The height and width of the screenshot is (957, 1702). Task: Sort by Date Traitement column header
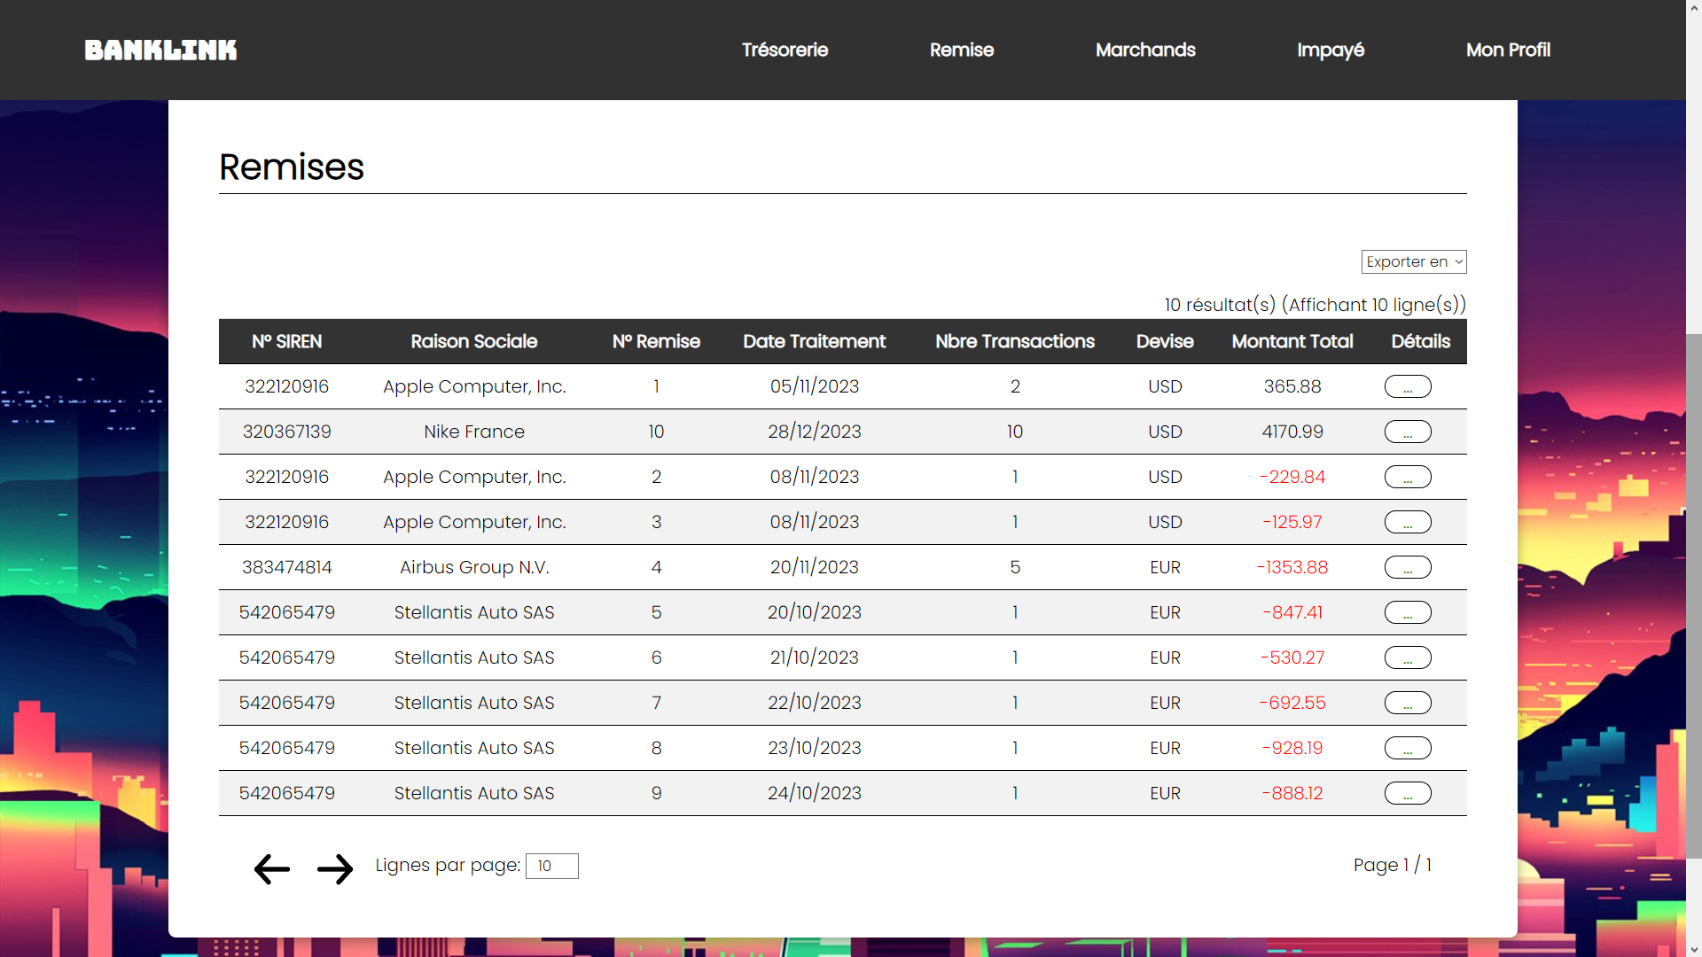pyautogui.click(x=814, y=341)
